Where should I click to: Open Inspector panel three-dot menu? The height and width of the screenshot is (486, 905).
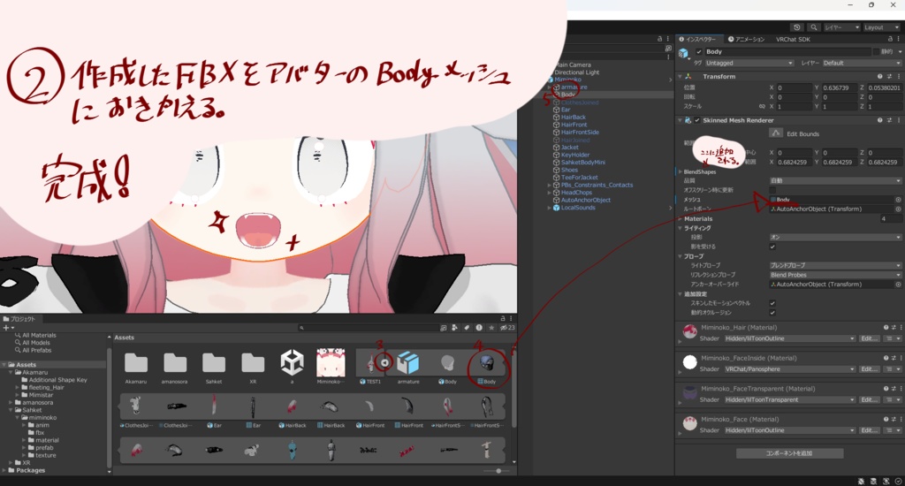tap(898, 39)
